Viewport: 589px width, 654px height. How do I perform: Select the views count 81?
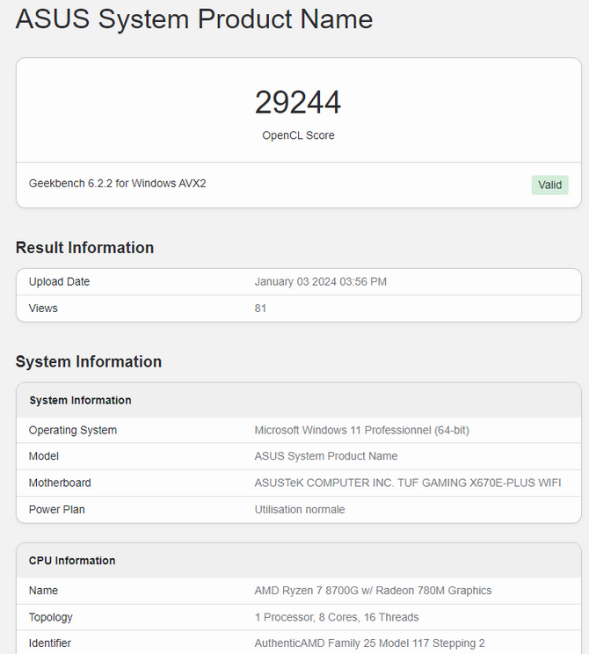coord(260,309)
